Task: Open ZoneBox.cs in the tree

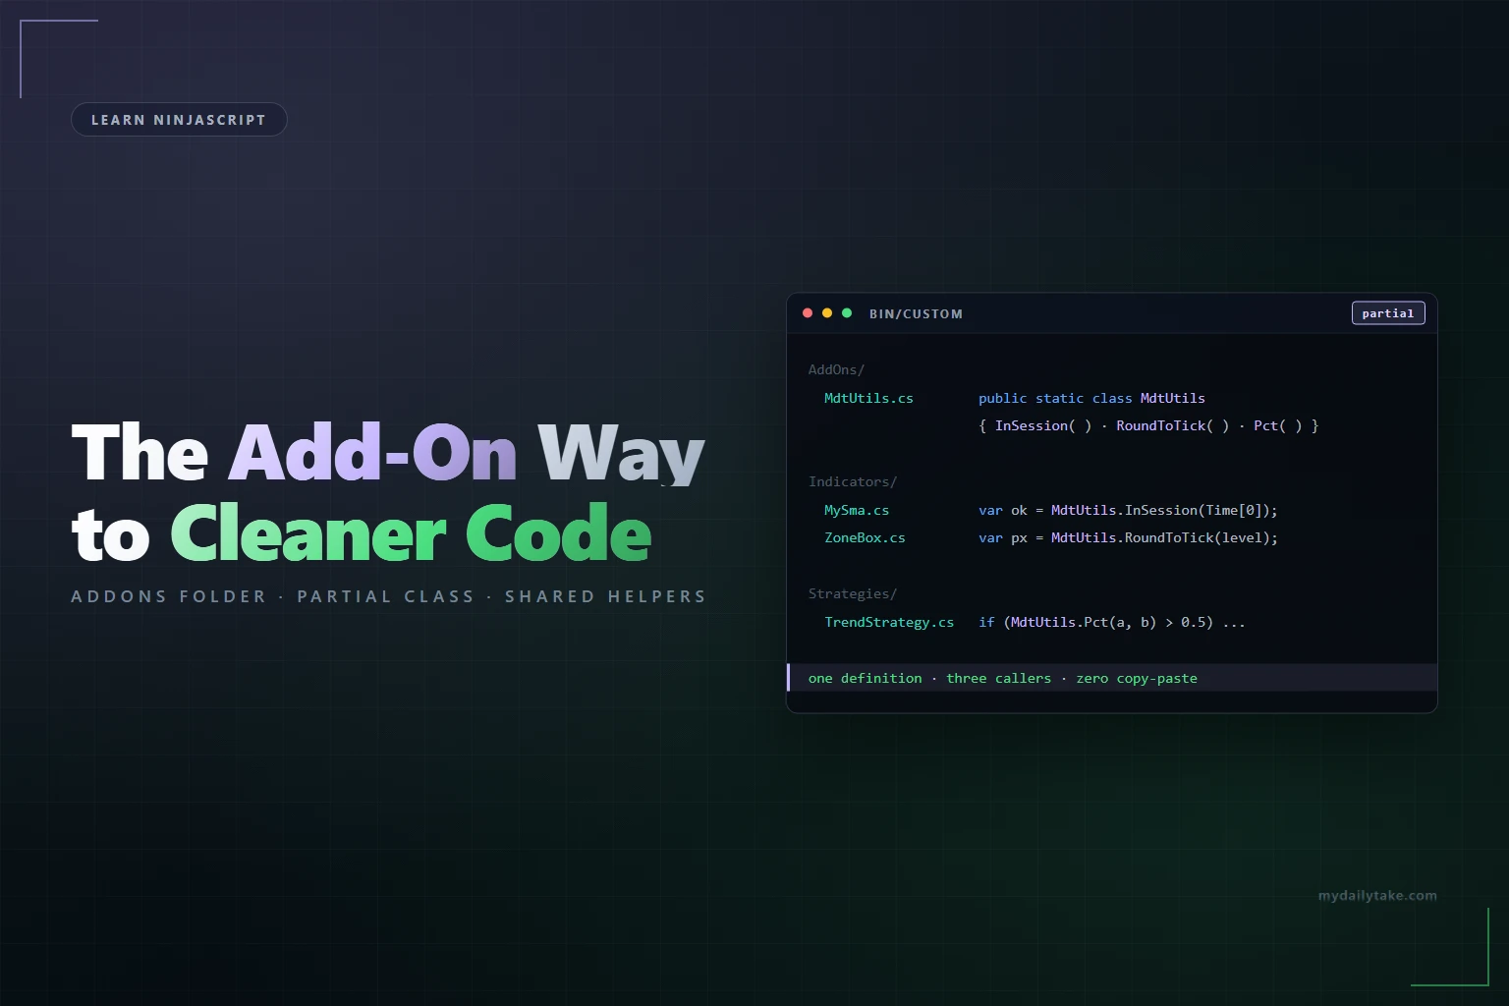Action: (865, 537)
